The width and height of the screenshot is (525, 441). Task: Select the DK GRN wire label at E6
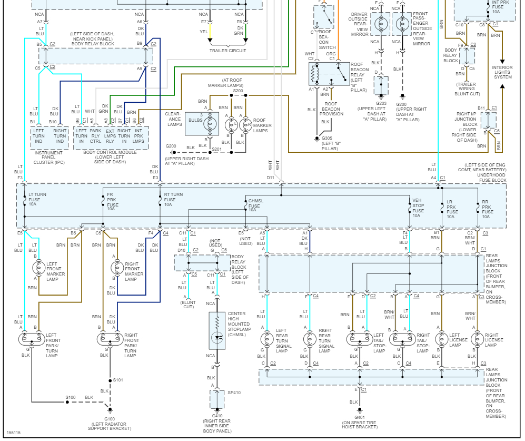tap(239, 31)
